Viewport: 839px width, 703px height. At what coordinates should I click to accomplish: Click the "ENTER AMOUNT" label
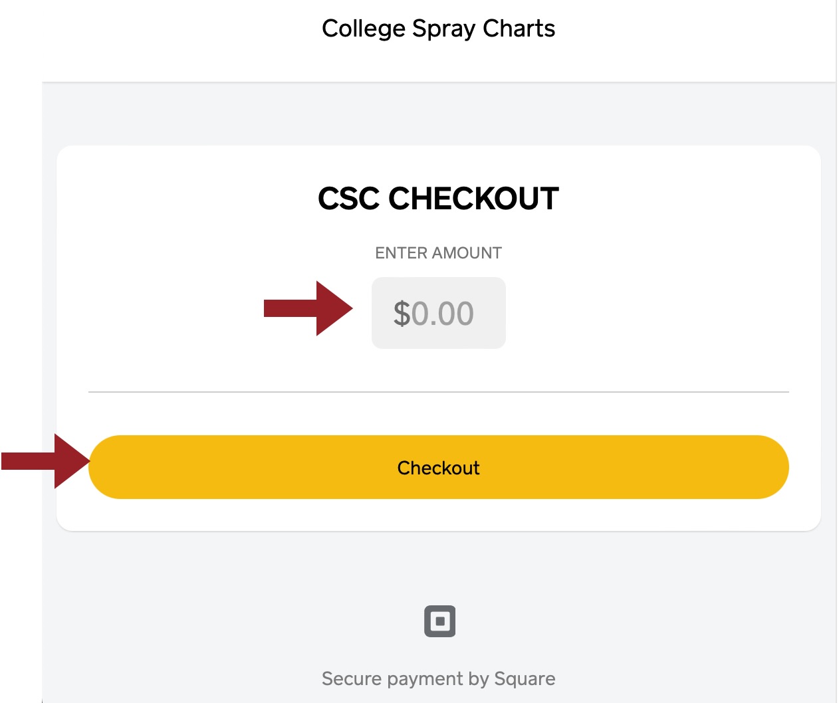438,253
